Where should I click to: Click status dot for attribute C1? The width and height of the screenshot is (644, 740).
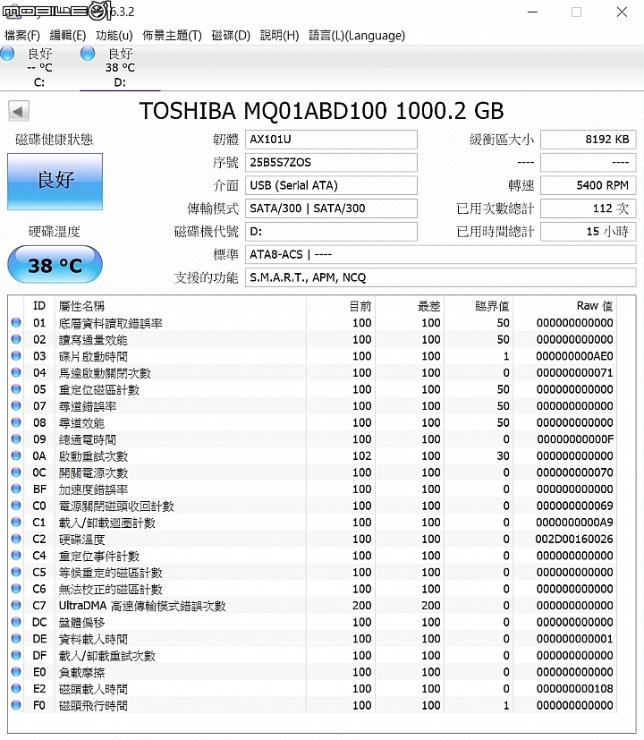point(16,522)
